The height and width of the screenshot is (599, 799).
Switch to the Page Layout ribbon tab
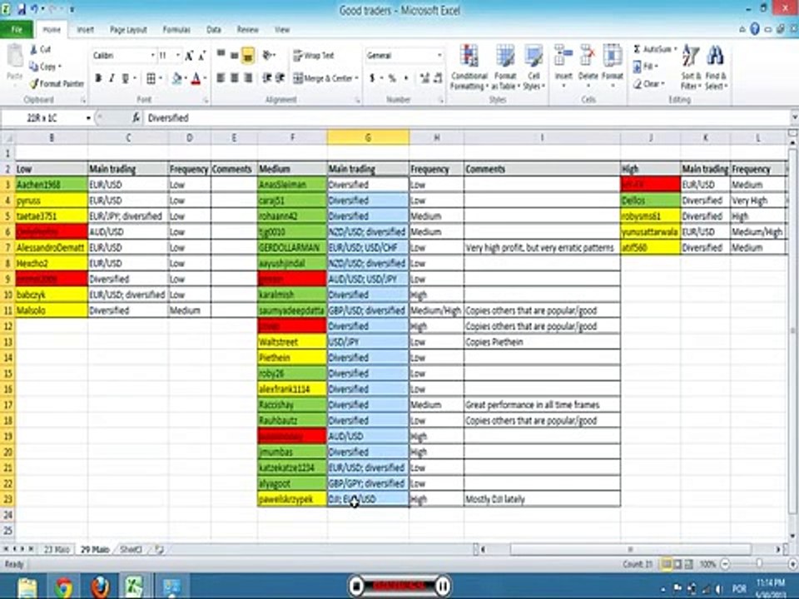pos(128,30)
